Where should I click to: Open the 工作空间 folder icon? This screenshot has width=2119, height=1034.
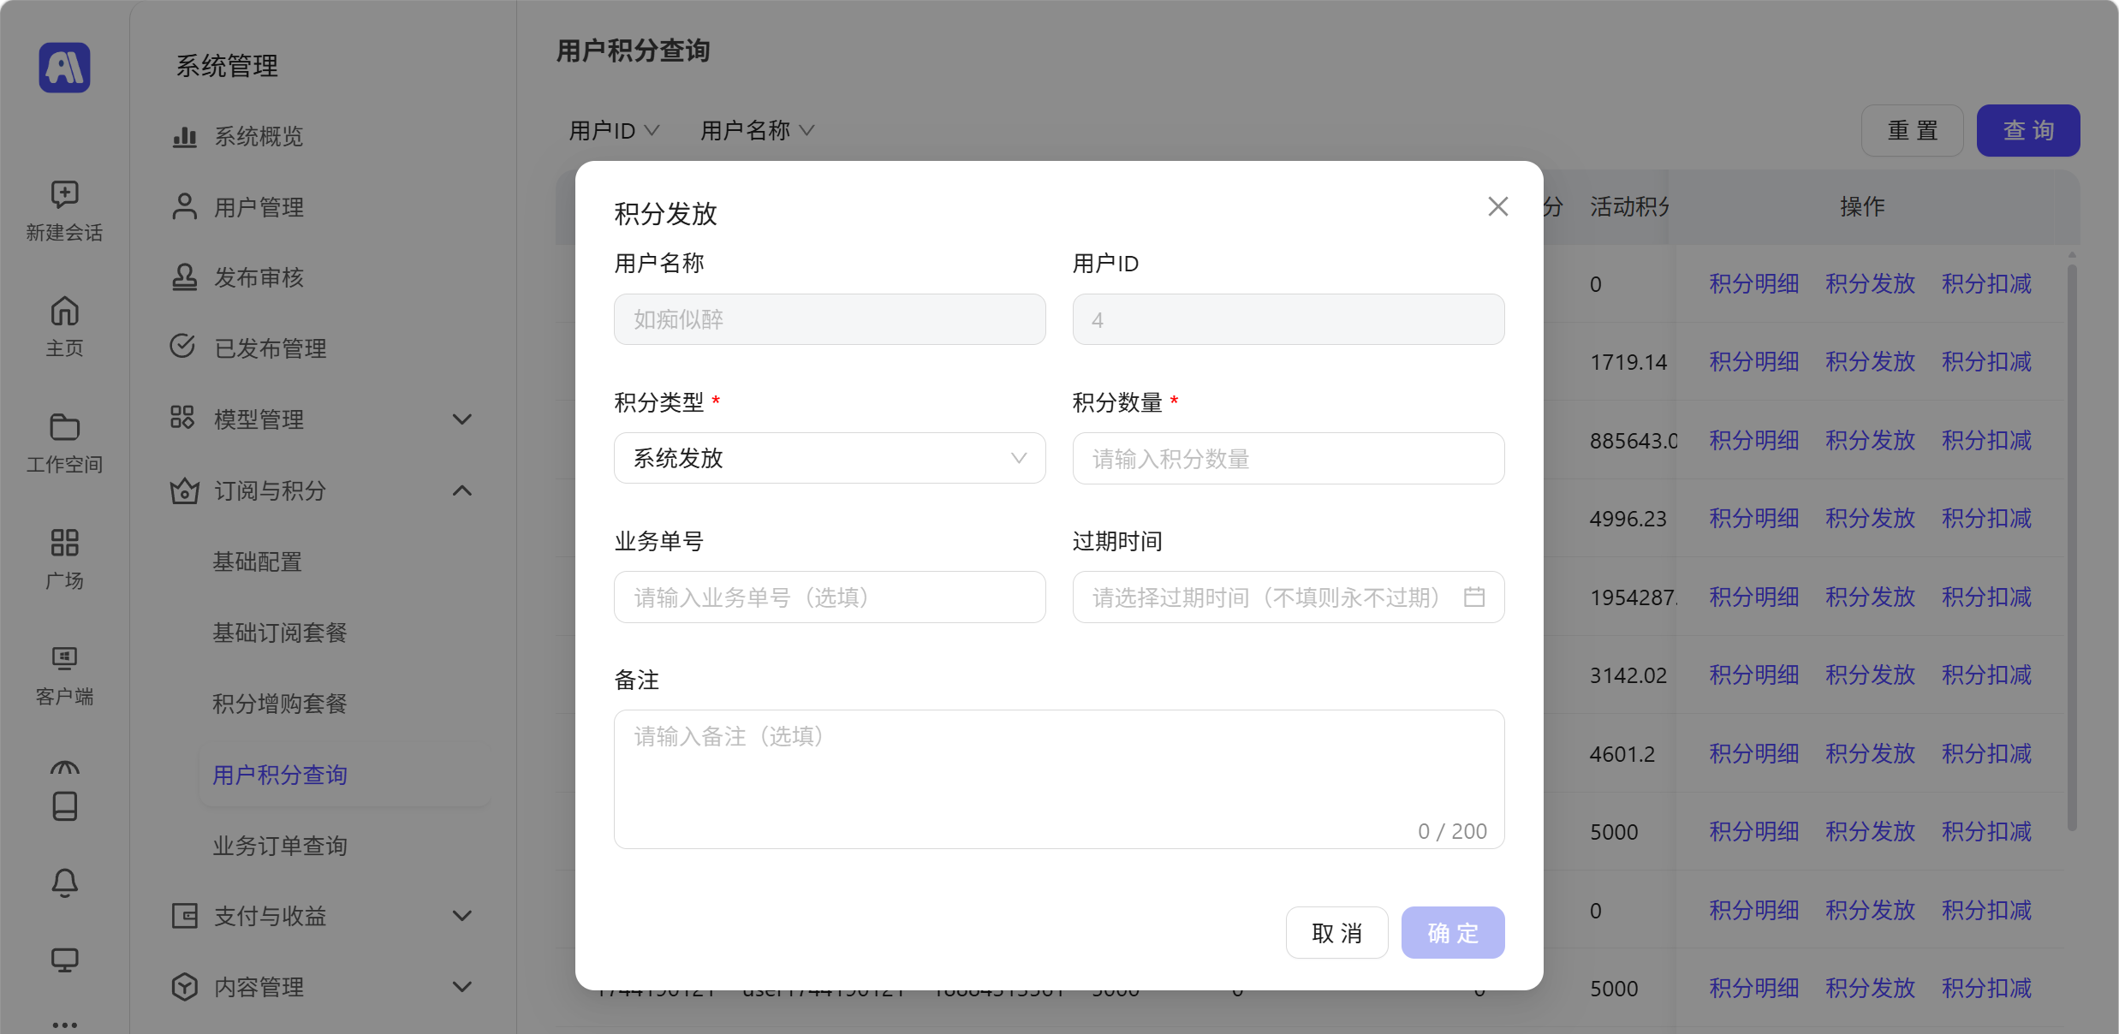point(64,426)
